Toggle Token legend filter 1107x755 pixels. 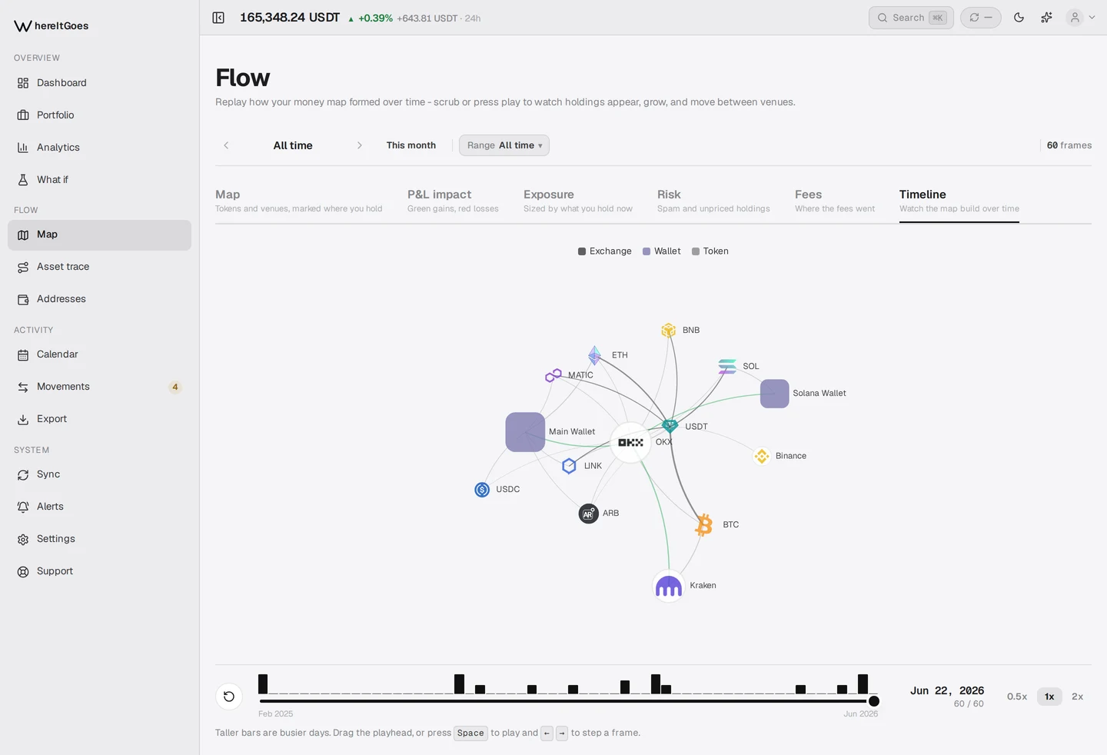click(x=710, y=251)
